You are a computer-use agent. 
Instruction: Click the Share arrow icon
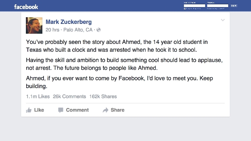tap(105, 110)
